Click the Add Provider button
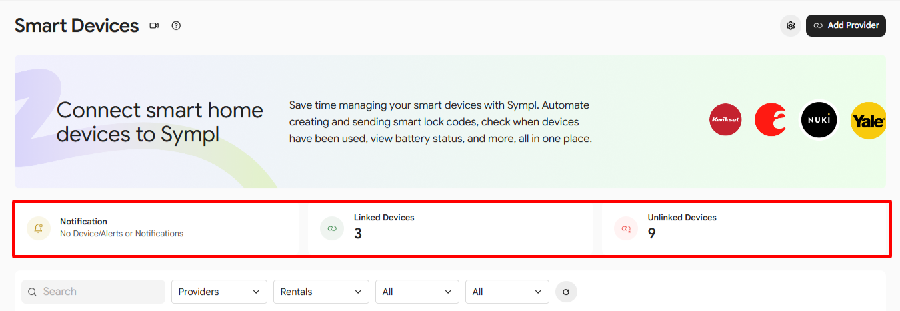The width and height of the screenshot is (900, 311). [846, 25]
